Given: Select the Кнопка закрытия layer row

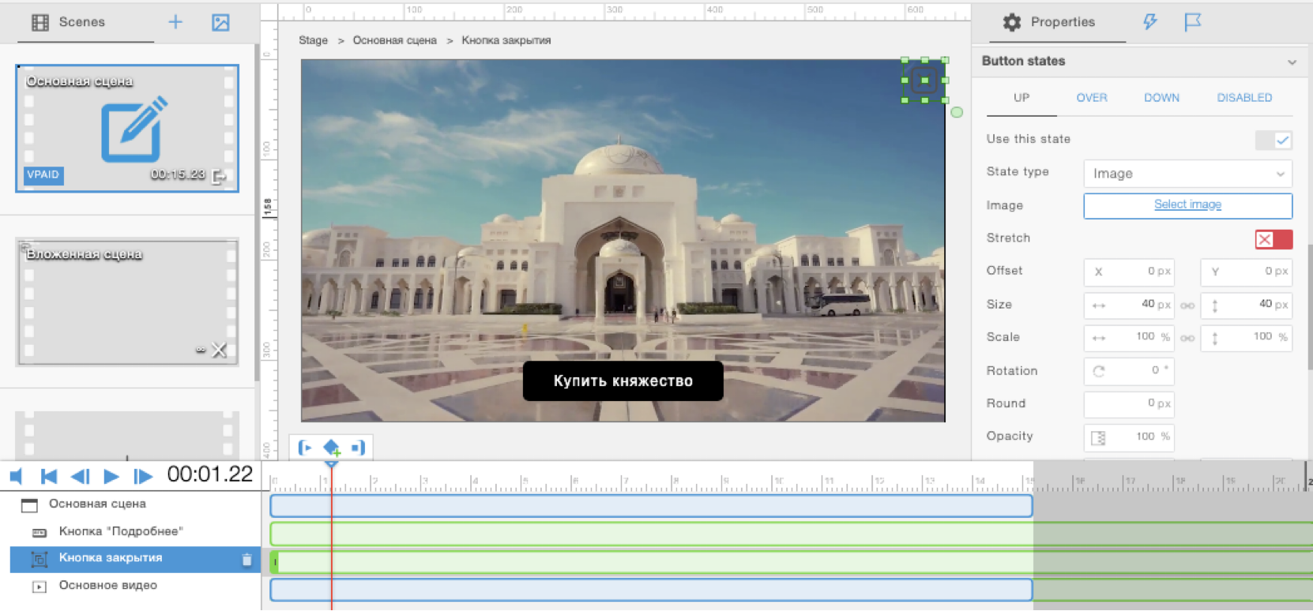Looking at the screenshot, I should tap(135, 559).
